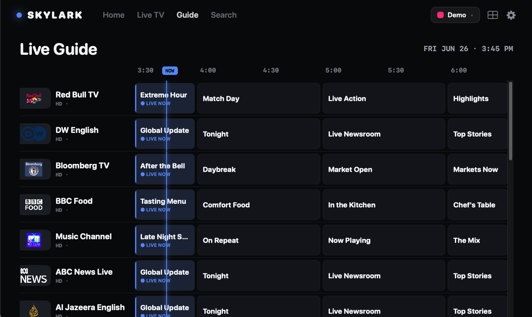The width and height of the screenshot is (532, 317).
Task: Select the Comfort Food program
Action: coord(259,205)
